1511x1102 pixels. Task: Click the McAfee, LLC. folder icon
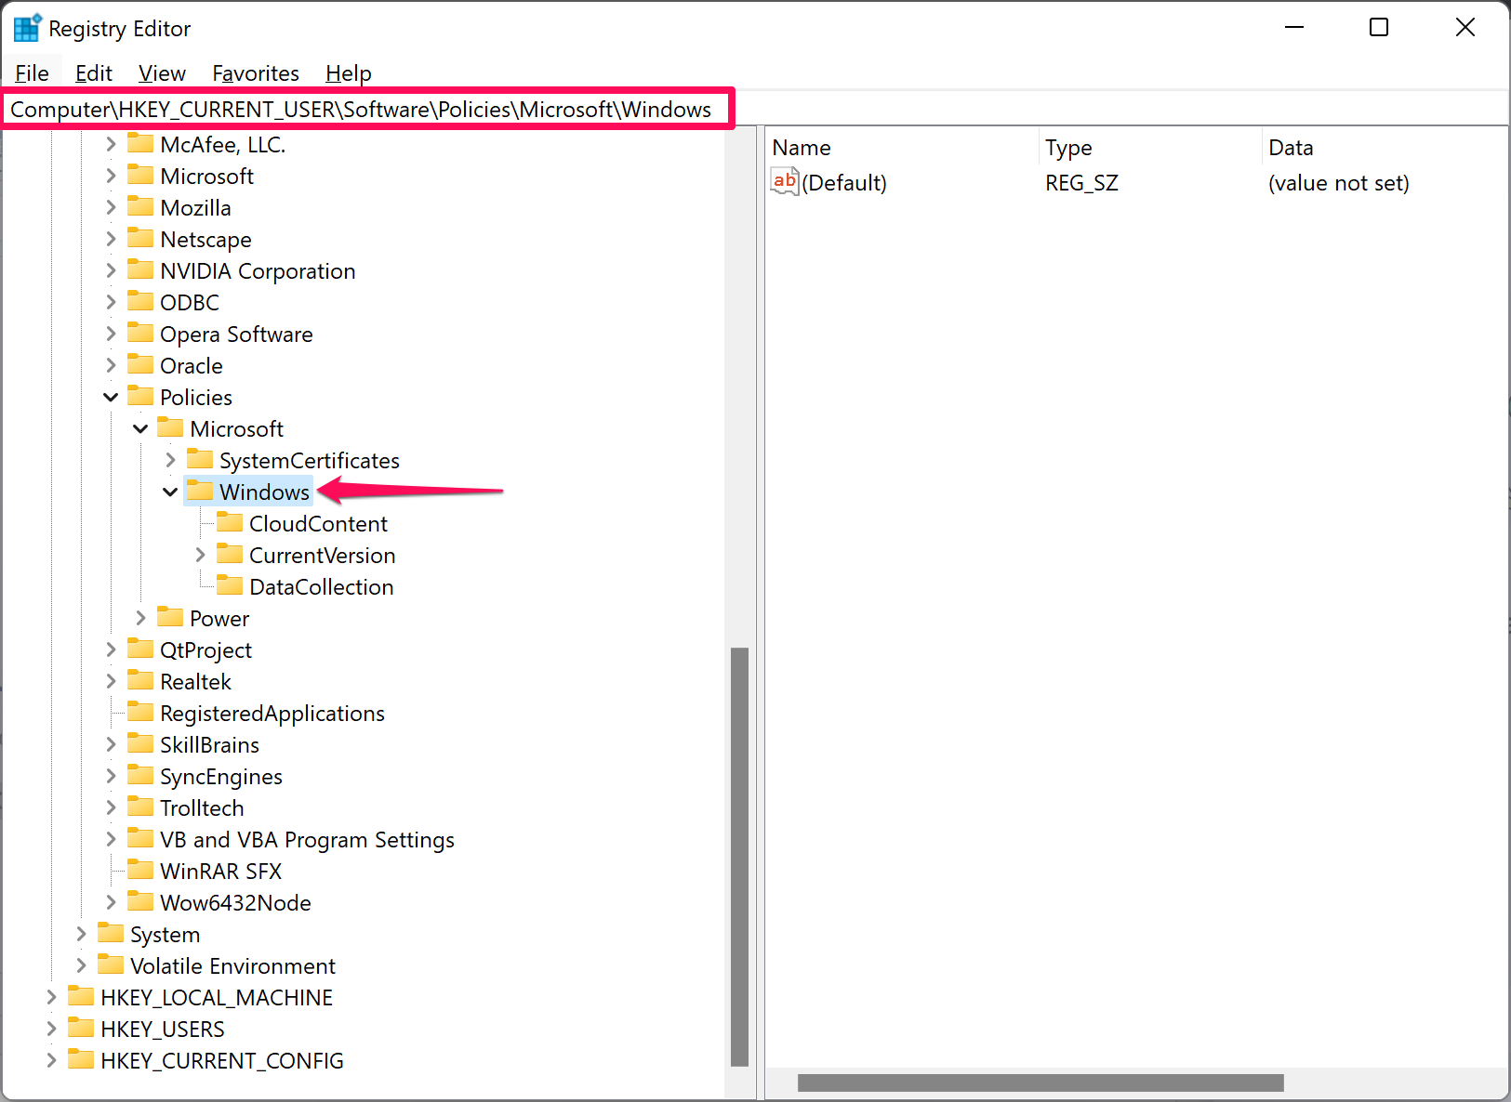tap(140, 143)
